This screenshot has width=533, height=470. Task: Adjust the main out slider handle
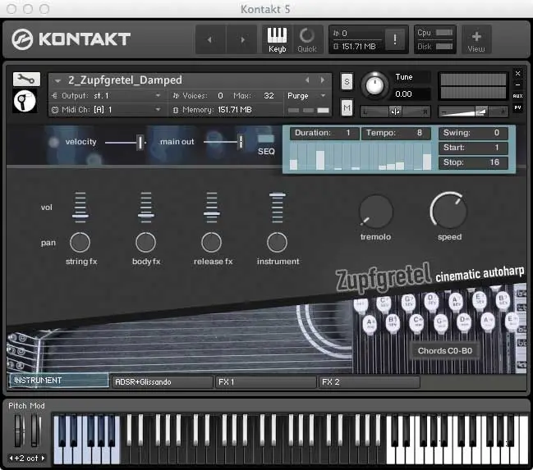(241, 142)
